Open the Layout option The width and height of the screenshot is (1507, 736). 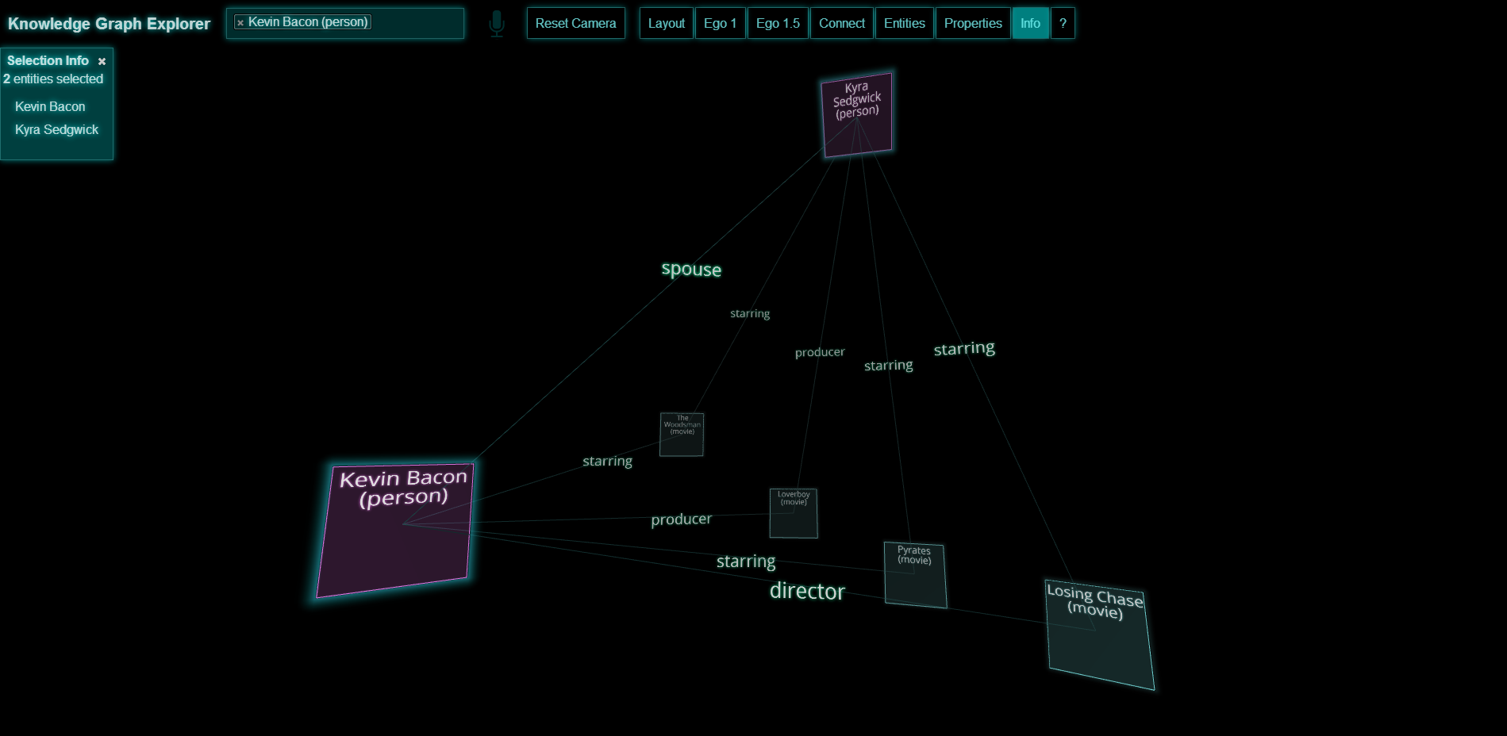(667, 23)
